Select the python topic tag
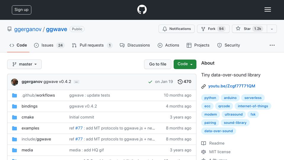 [x=210, y=98]
